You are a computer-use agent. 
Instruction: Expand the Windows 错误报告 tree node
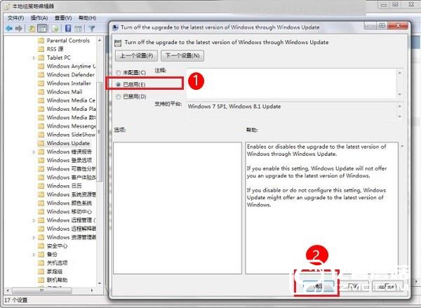[34, 152]
